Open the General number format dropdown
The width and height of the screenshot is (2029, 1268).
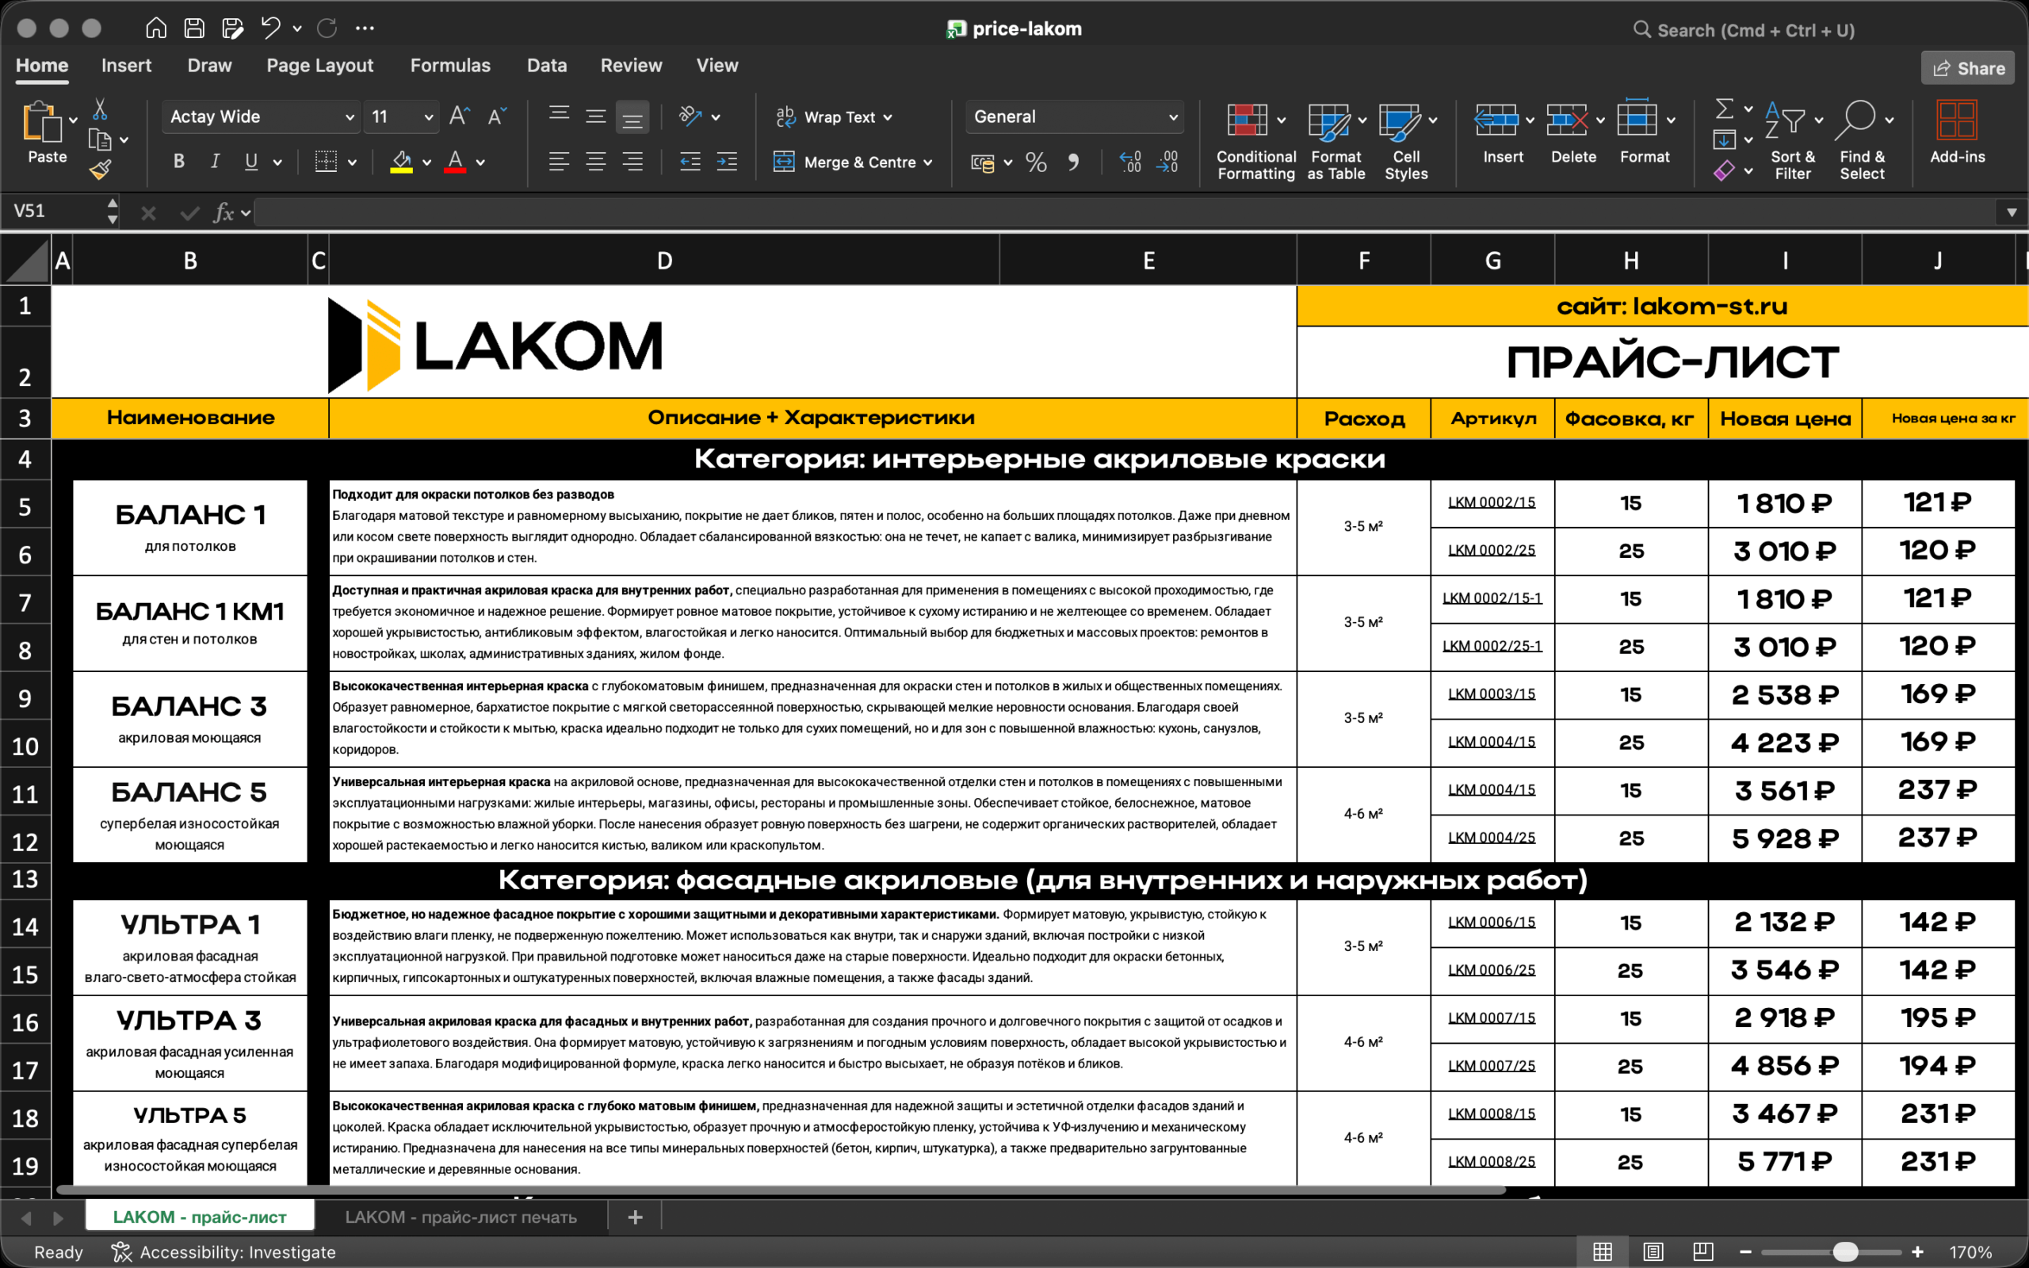1173,117
